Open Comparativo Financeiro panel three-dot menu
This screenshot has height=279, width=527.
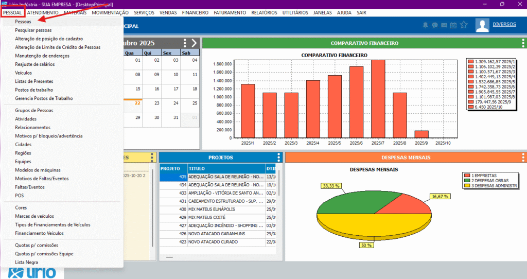521,43
